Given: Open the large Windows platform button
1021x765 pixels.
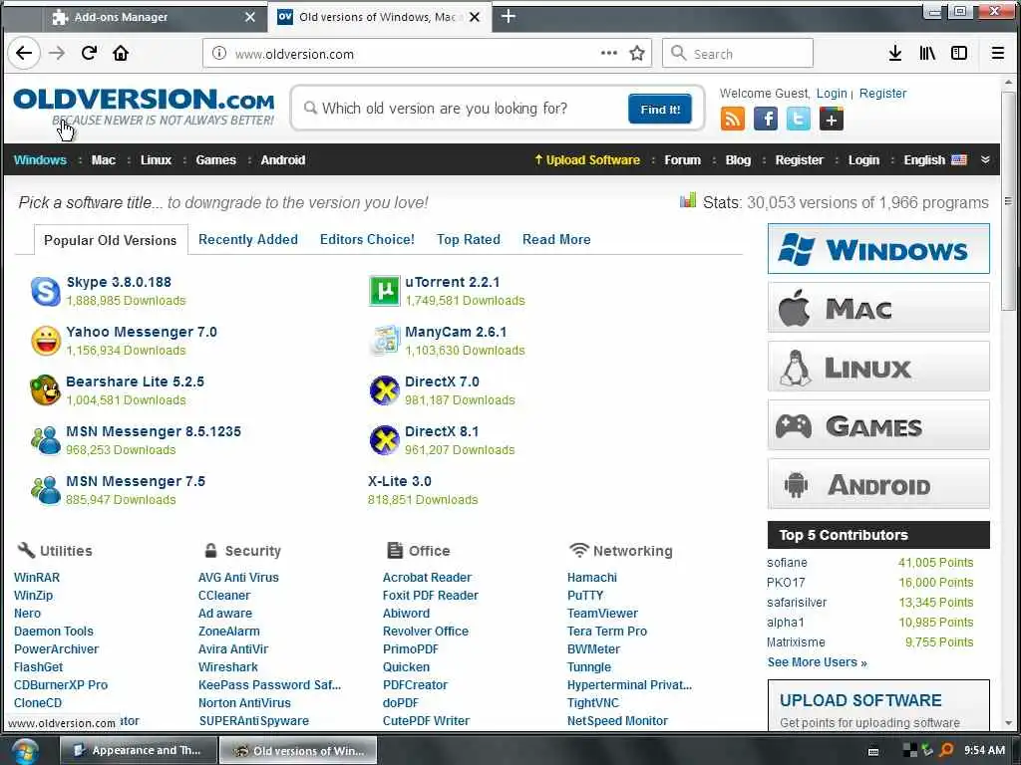Looking at the screenshot, I should point(878,249).
